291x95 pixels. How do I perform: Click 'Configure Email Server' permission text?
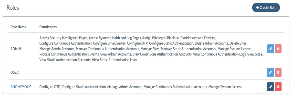(109, 44)
